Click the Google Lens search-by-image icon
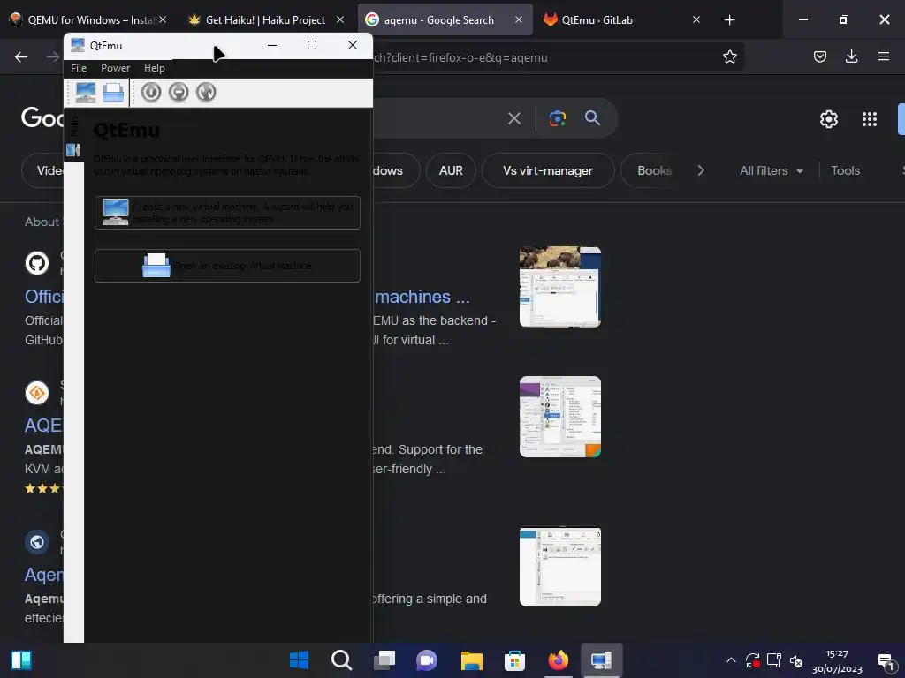 pos(557,119)
